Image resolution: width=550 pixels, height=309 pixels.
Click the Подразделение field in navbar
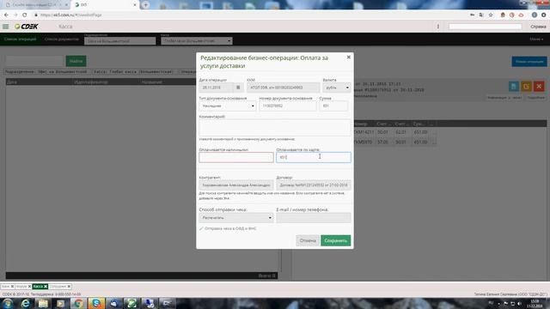pos(119,41)
